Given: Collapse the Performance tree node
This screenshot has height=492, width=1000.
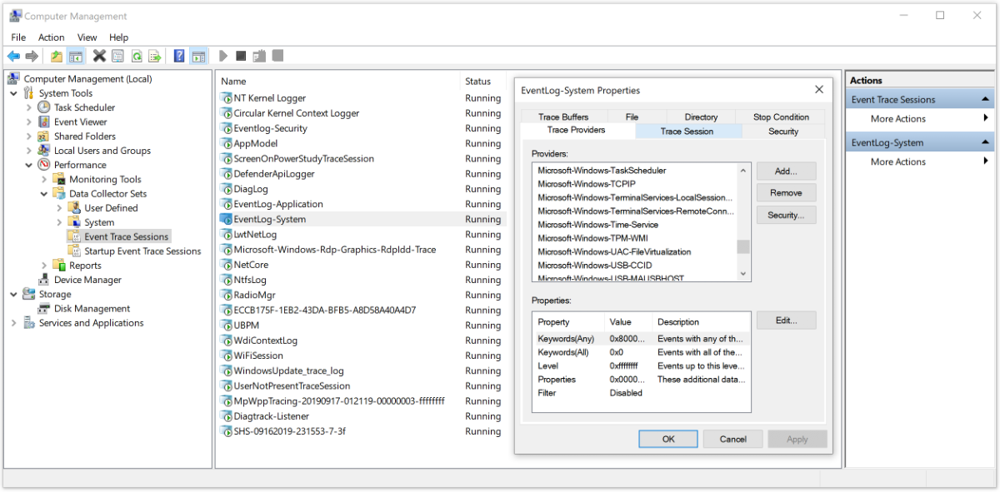Looking at the screenshot, I should (x=29, y=165).
